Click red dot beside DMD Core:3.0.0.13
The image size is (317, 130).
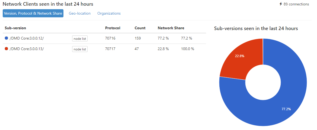click(6, 49)
